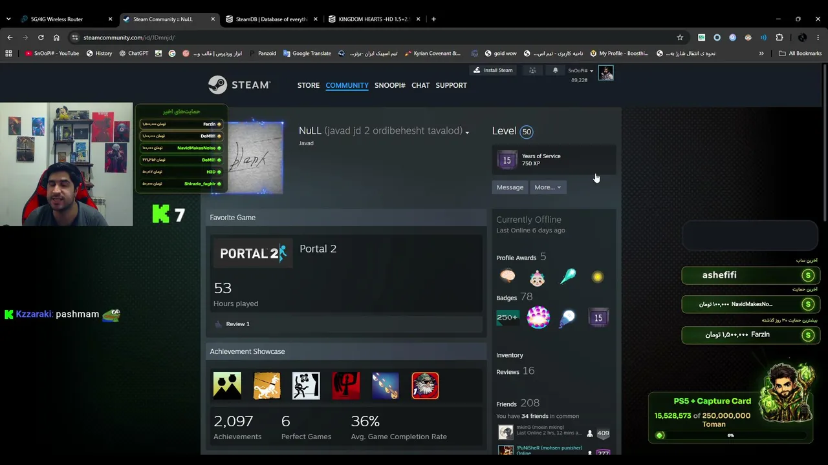828x465 pixels.
Task: Open the Inventory link
Action: tap(510, 355)
